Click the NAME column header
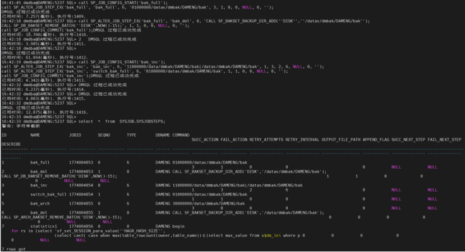This screenshot has height=252, width=465. (35, 135)
